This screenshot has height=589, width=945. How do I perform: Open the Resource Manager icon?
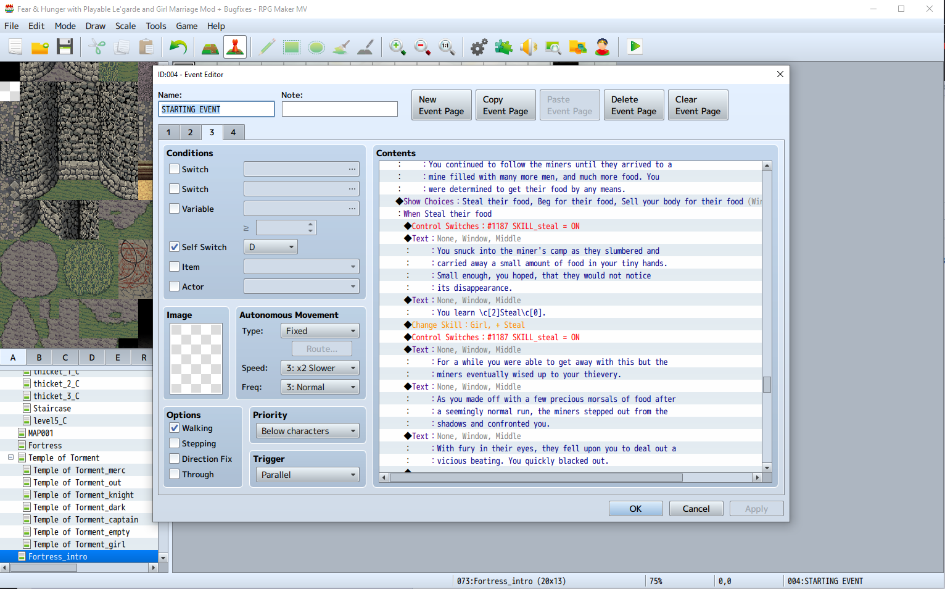[x=578, y=47]
